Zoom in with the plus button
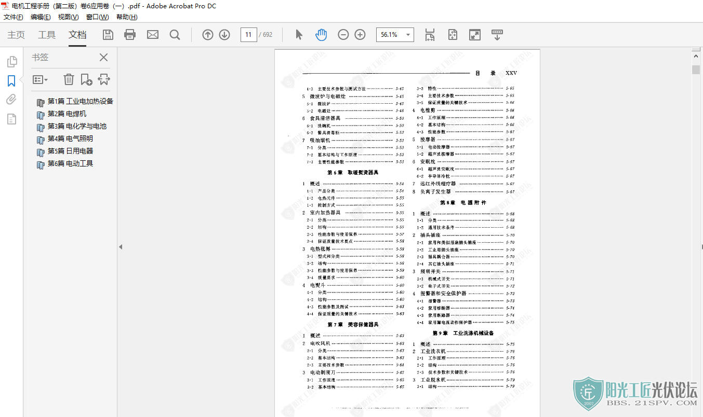 (360, 35)
